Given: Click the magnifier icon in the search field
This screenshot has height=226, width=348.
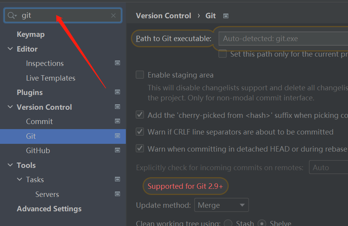Looking at the screenshot, I should (12, 16).
